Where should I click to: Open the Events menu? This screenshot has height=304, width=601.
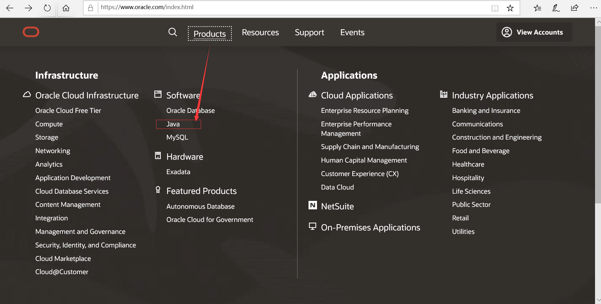352,32
